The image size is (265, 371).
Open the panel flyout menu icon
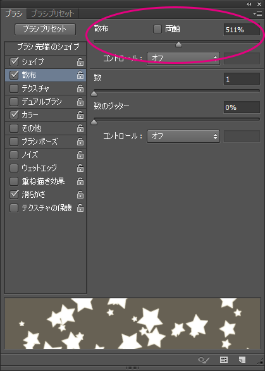pos(257,14)
